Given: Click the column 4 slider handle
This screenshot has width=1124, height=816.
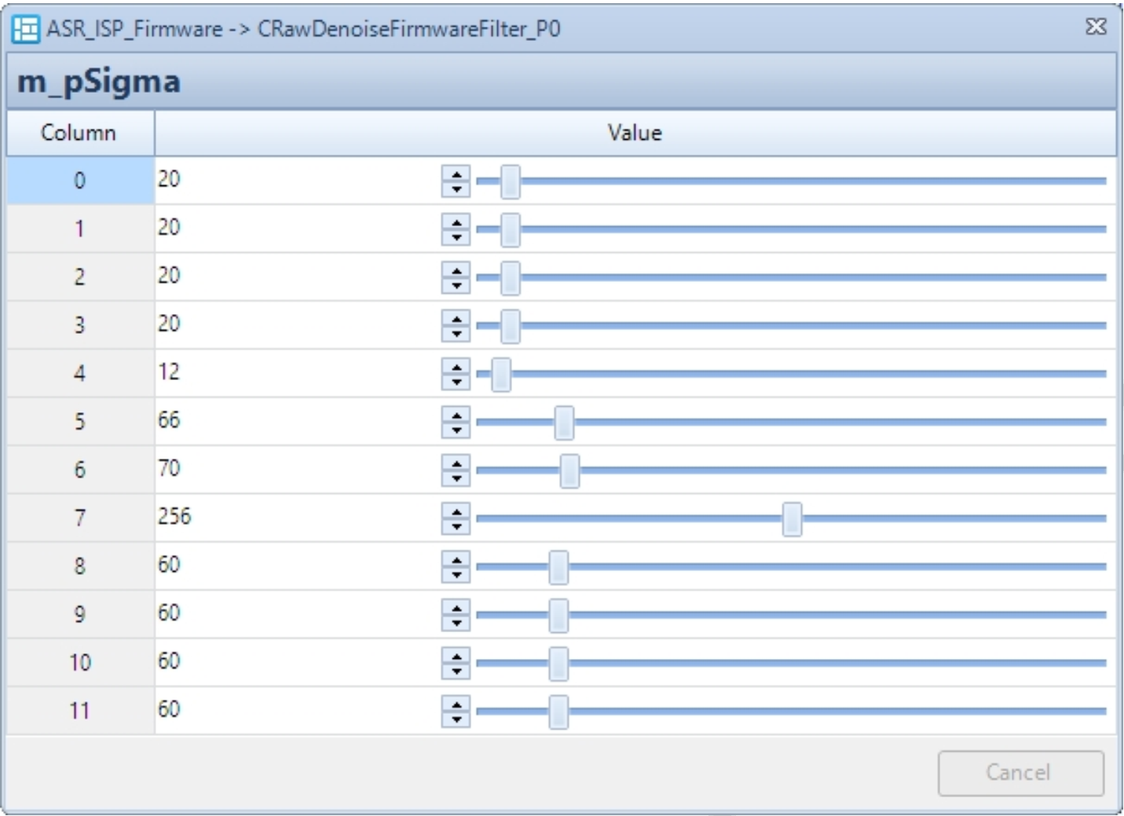Looking at the screenshot, I should click(x=501, y=375).
